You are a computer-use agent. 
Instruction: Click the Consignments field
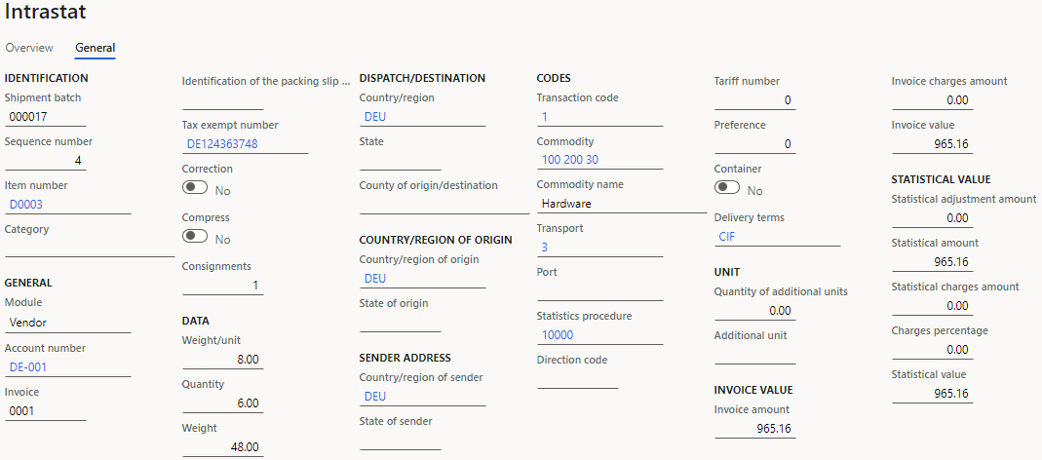tap(222, 286)
